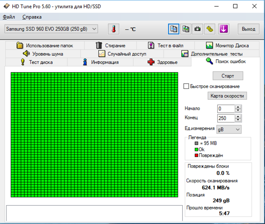Click inside the Конец input field
Viewport: 265px width, 224px height.
pos(226,118)
